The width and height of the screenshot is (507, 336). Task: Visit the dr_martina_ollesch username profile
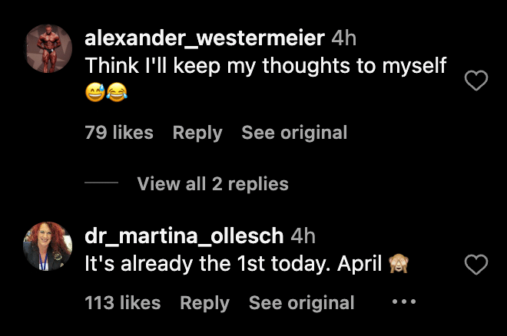[x=184, y=236]
